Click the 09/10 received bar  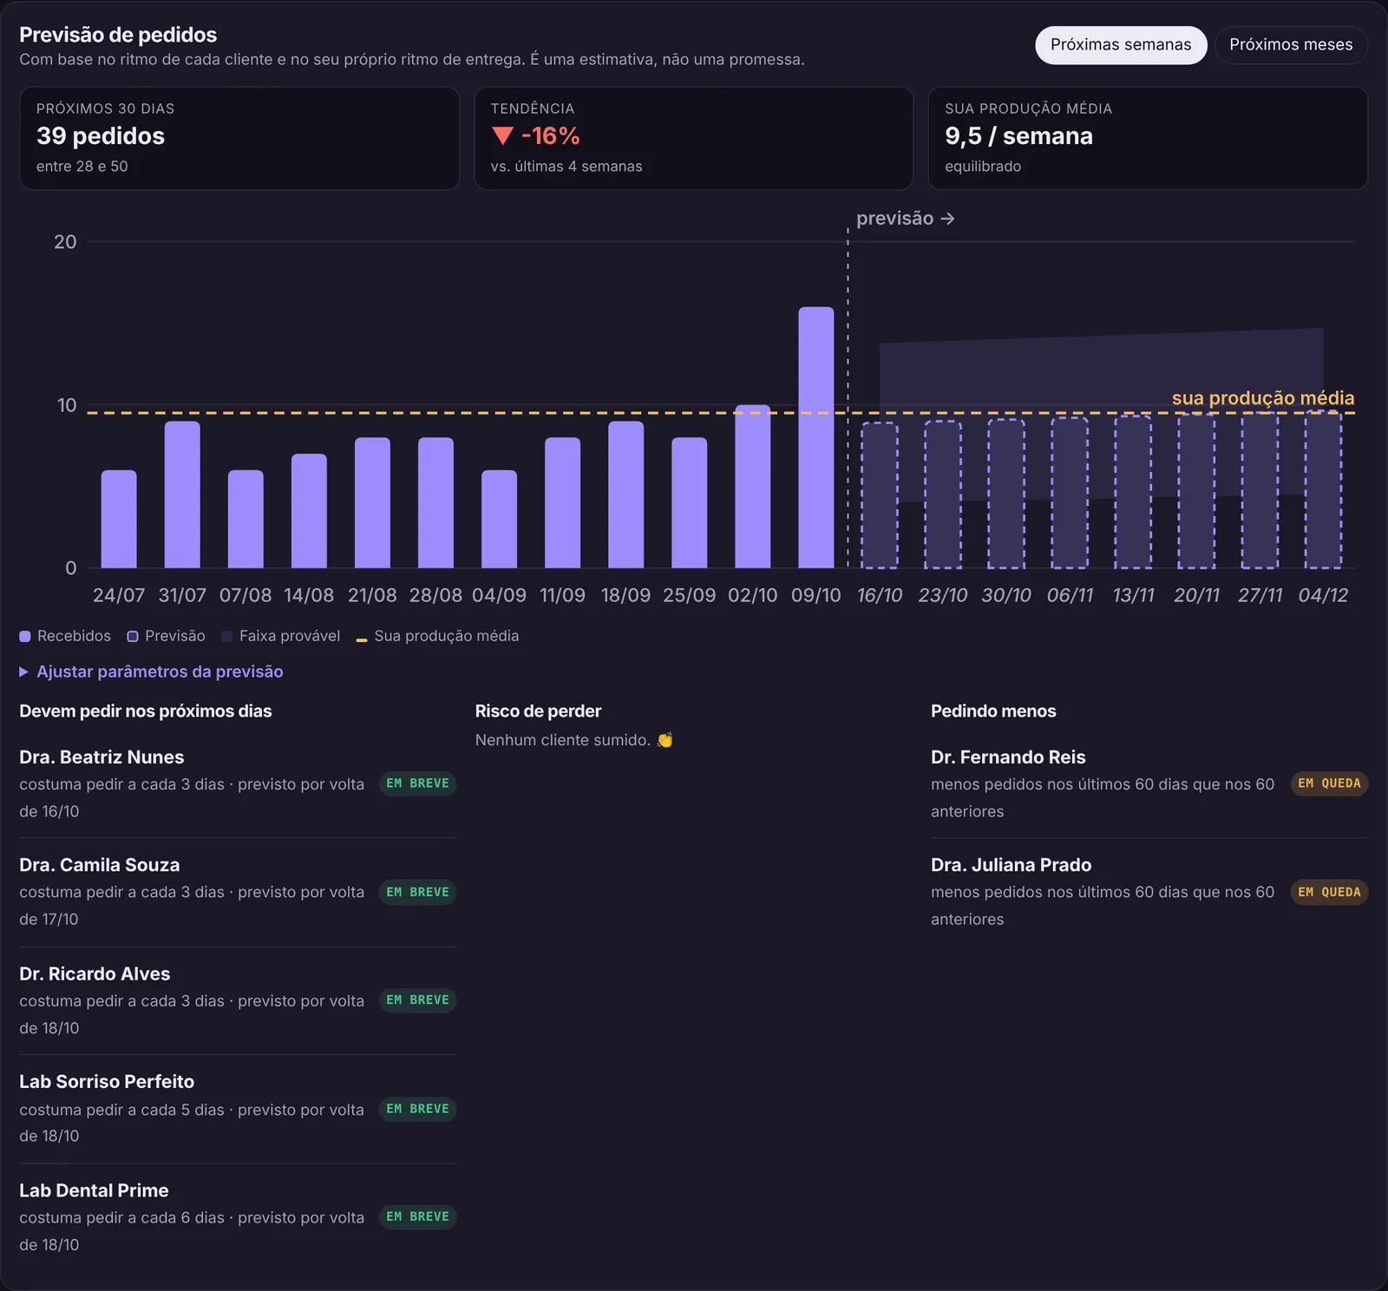(x=816, y=437)
